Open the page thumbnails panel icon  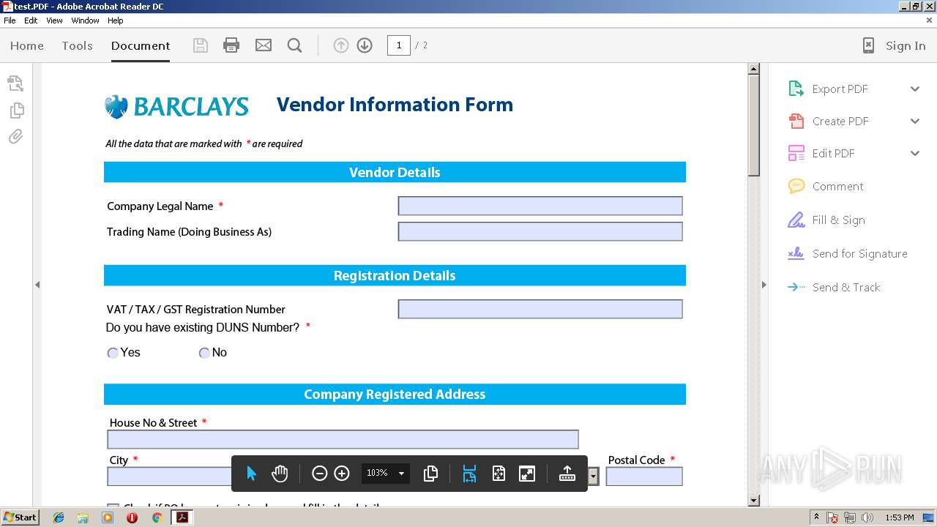pyautogui.click(x=15, y=83)
